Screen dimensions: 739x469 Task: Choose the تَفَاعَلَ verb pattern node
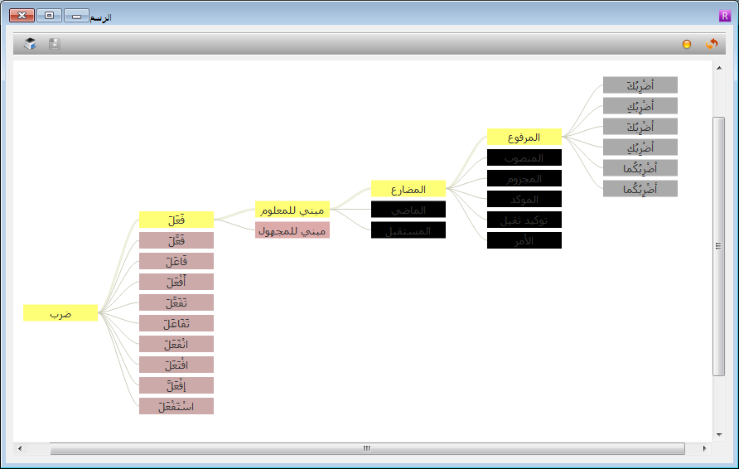point(176,323)
